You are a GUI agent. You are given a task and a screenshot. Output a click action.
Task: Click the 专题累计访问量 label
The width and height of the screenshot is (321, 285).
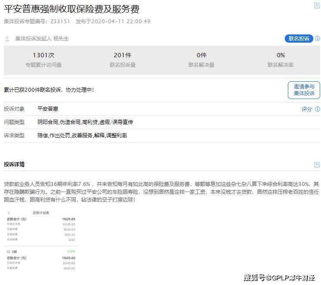point(43,65)
